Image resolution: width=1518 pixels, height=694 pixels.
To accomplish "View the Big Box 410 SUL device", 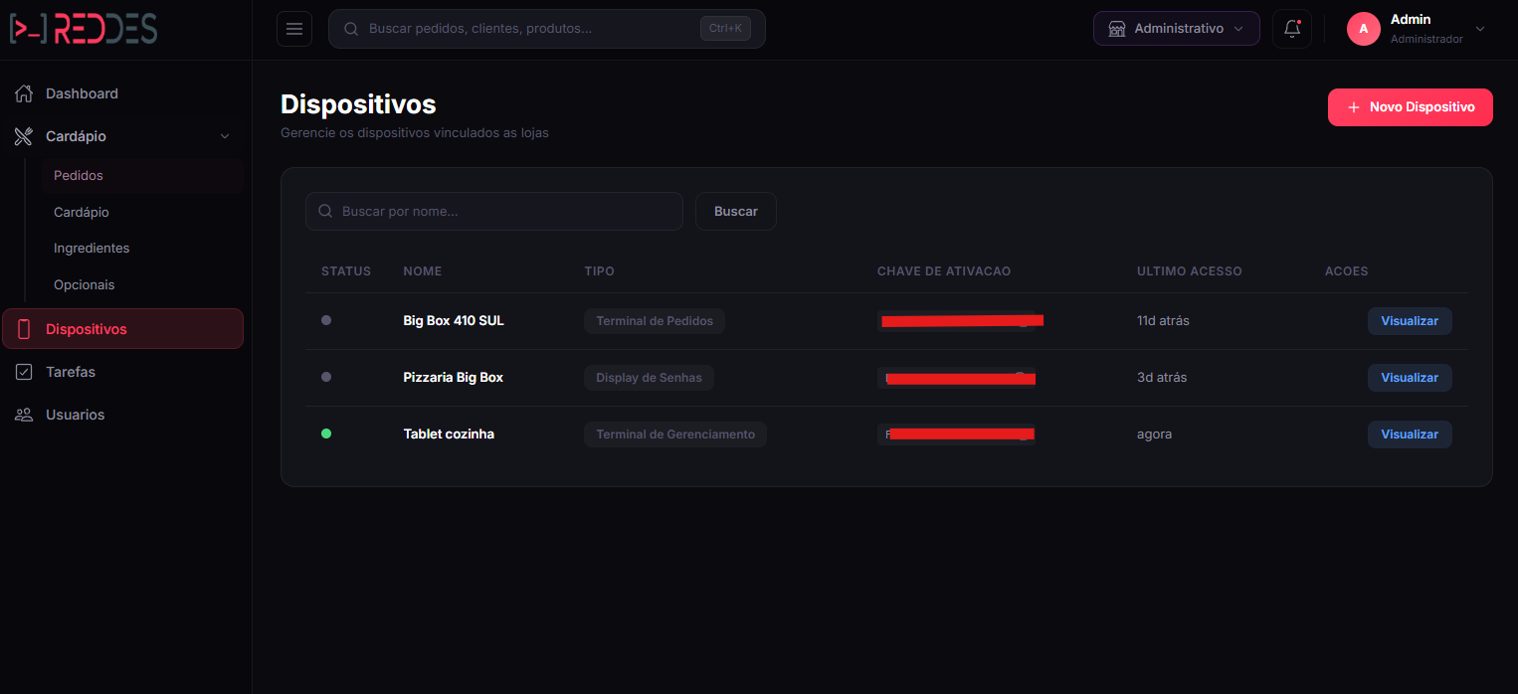I will point(1410,321).
